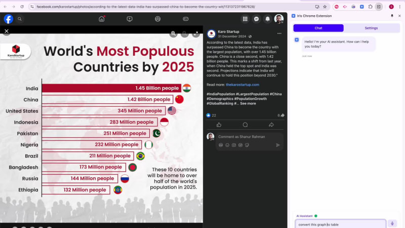
Task: Open #Demographics hashtag
Action: [x=220, y=99]
